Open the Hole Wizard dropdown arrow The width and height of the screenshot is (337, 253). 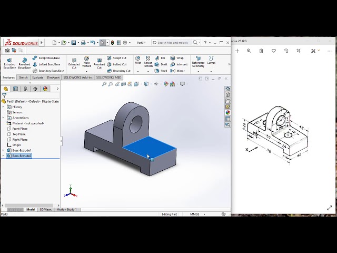coord(86,72)
